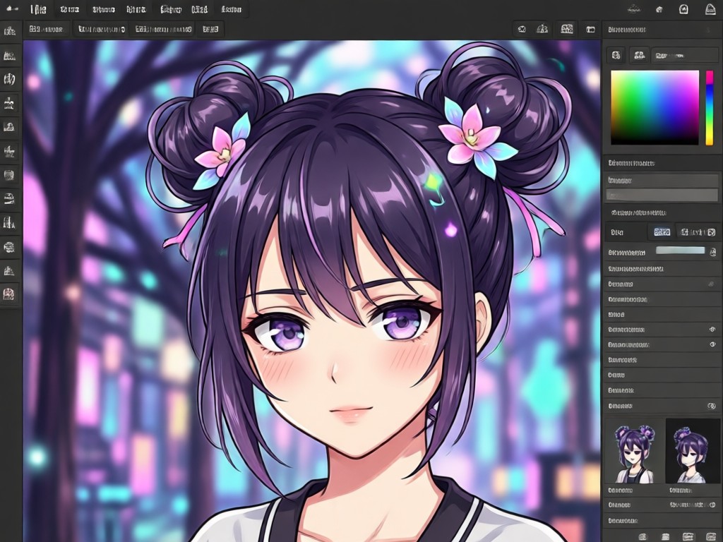Select the seventh tool in the left toolbar
This screenshot has width=723, height=542.
(x=9, y=175)
